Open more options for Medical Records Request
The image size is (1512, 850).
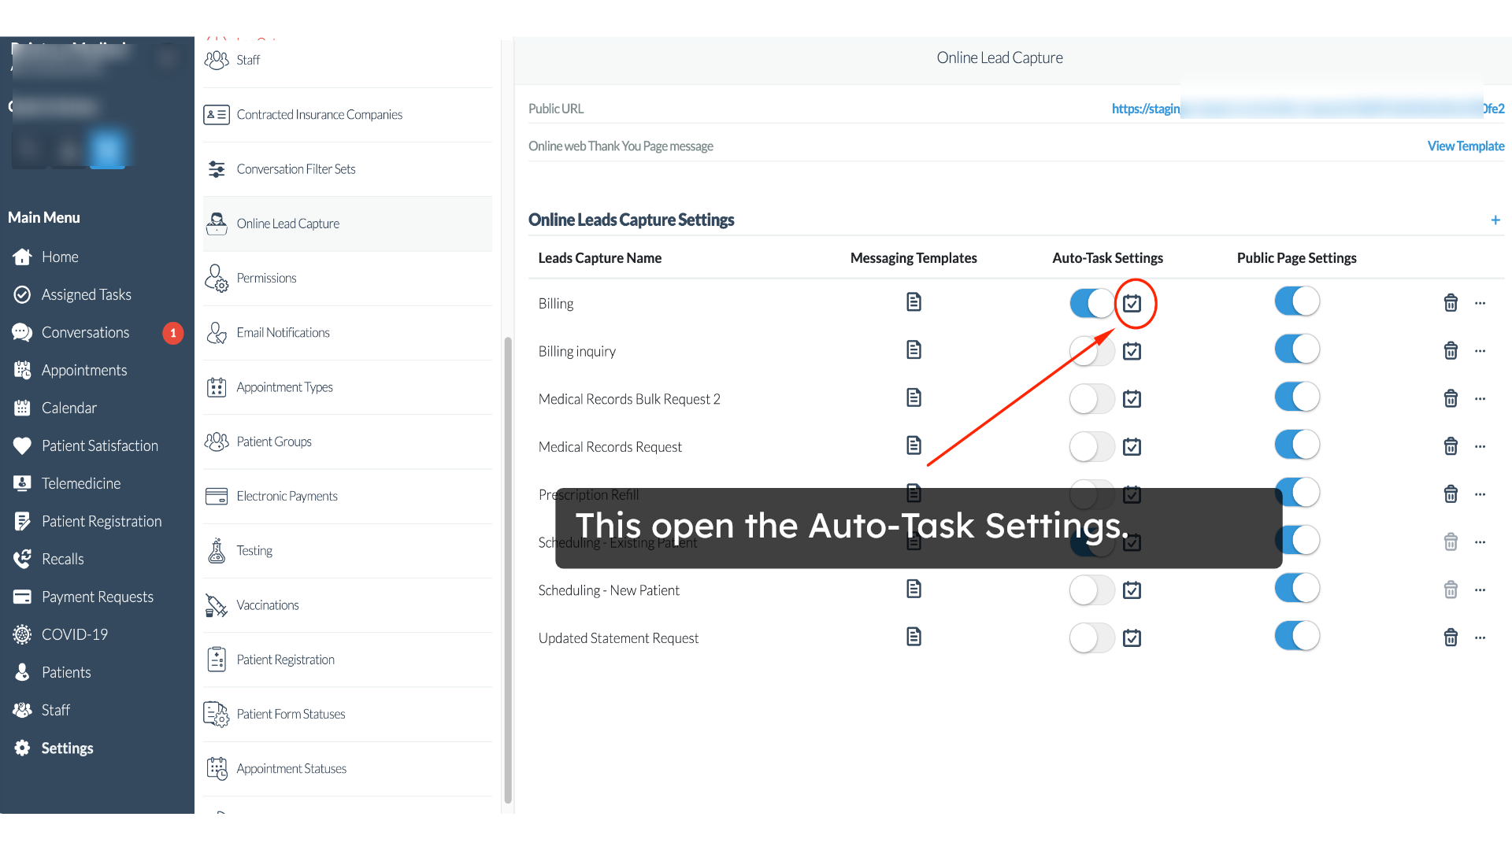click(x=1480, y=447)
